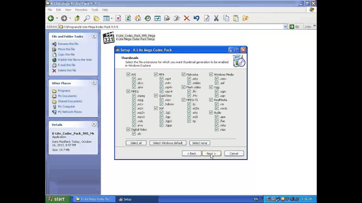Image resolution: width=362 pixels, height=203 pixels.
Task: Click the red X Delete toolbar icon
Action: [x=187, y=18]
